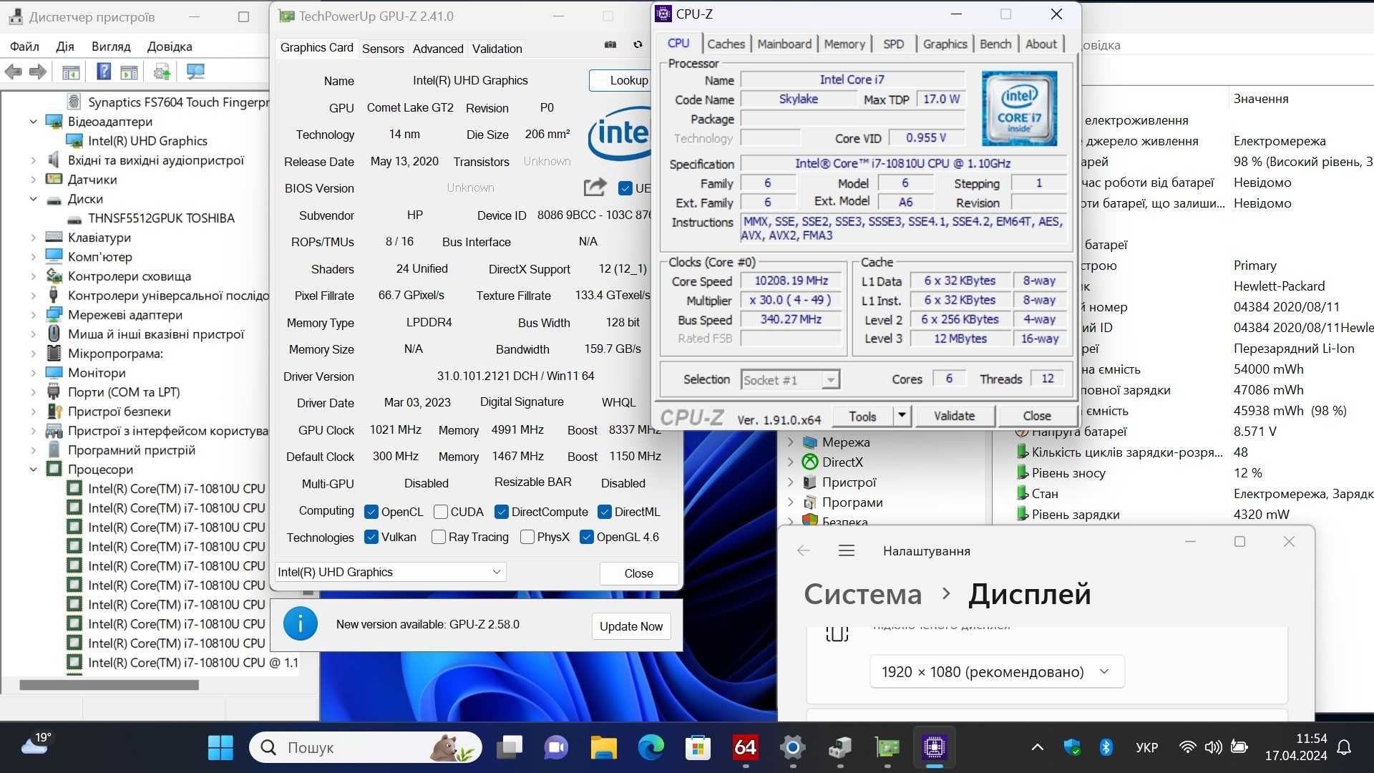1374x773 pixels.
Task: Click the Back arrow in Device Manager toolbar
Action: tap(14, 72)
